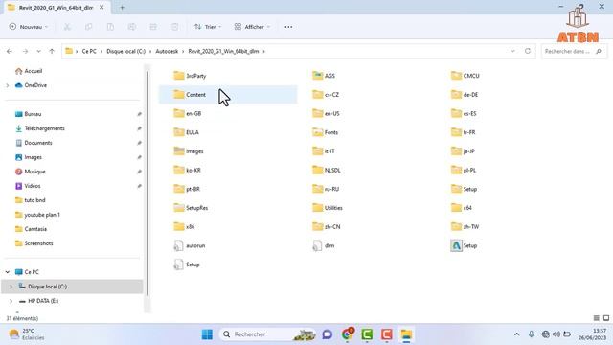Switch to large icons view layout

[x=606, y=318]
